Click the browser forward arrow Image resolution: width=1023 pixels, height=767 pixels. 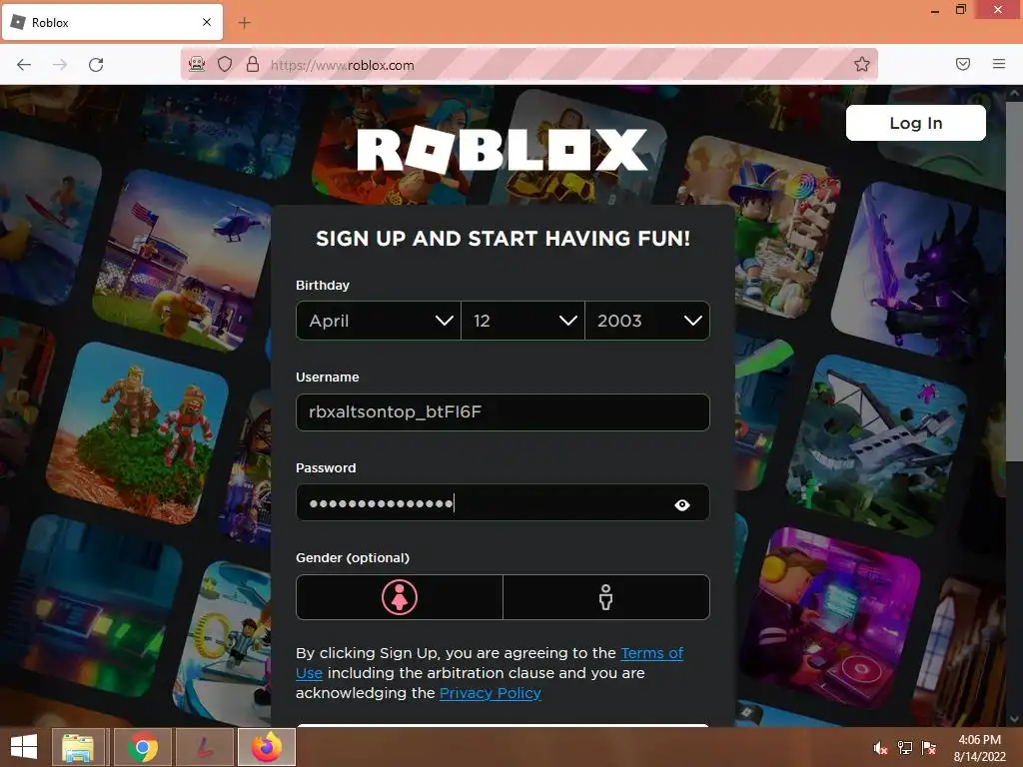tap(60, 65)
